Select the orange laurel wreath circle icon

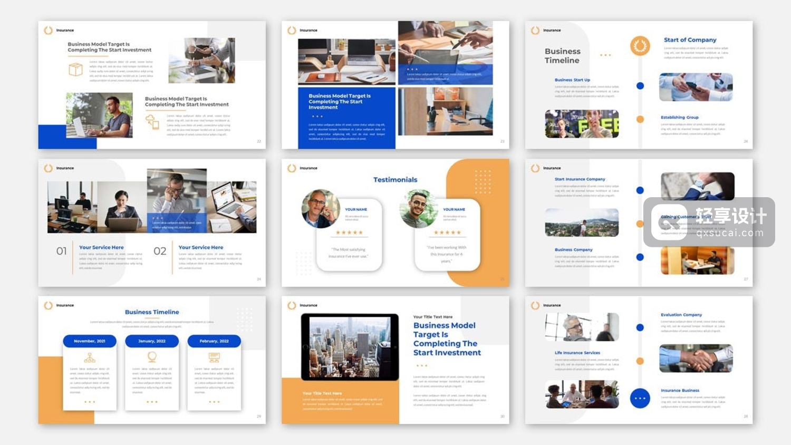pyautogui.click(x=640, y=46)
